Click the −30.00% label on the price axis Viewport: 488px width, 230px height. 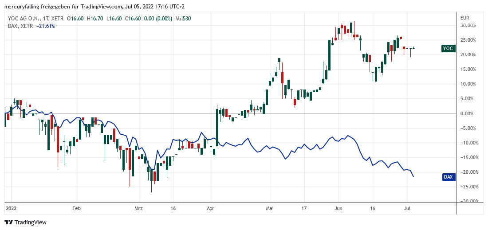coord(468,201)
